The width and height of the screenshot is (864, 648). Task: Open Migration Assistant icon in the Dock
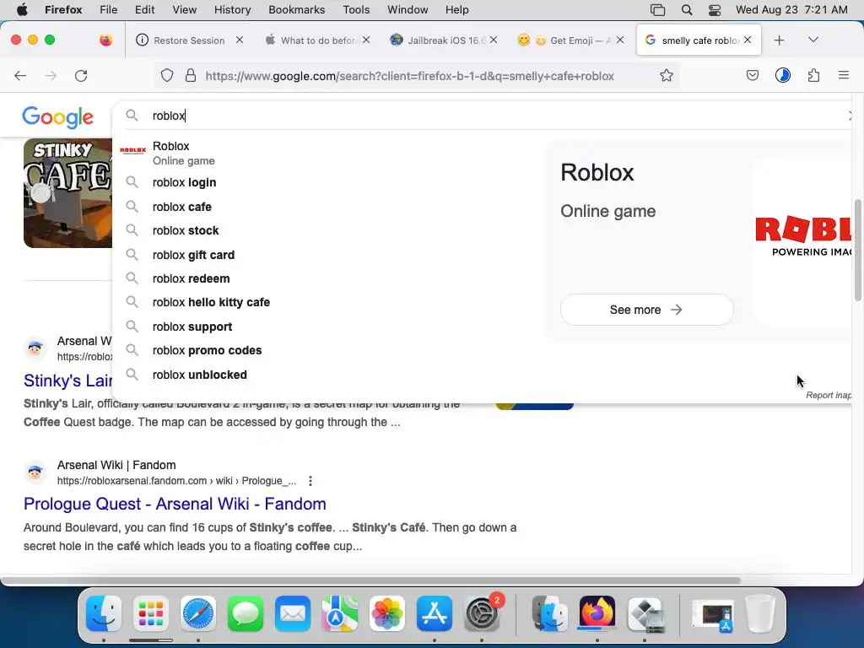[549, 613]
